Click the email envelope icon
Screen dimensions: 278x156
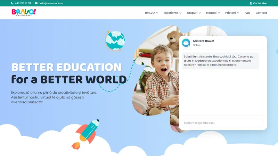tap(36, 3)
